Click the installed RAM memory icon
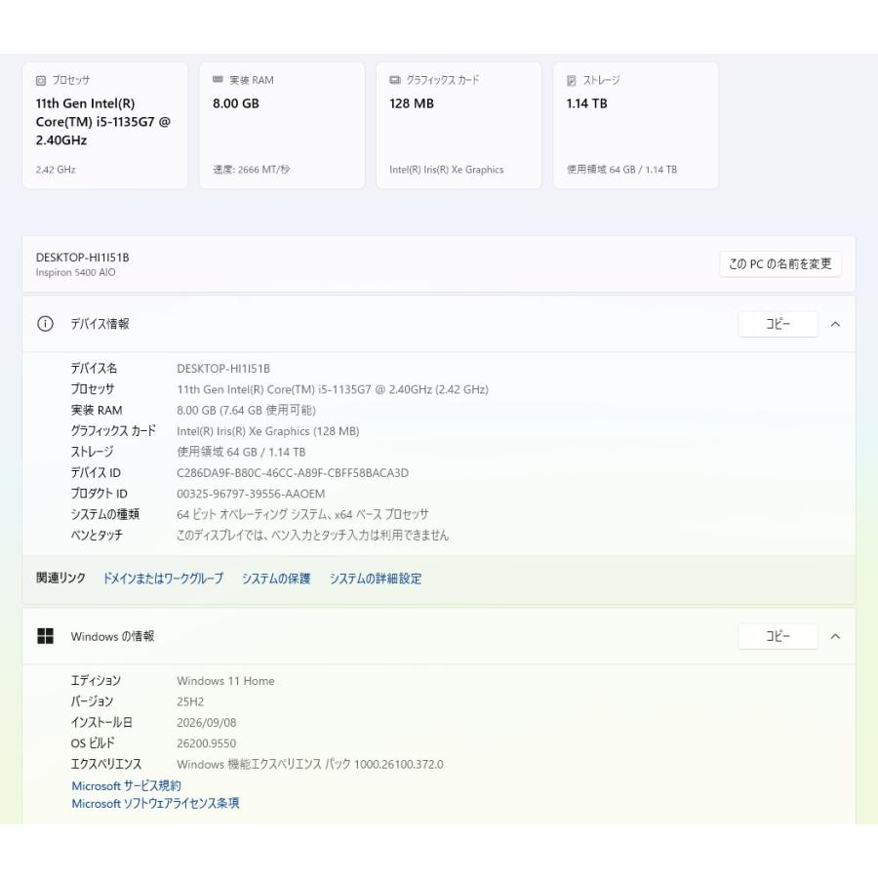 218,80
